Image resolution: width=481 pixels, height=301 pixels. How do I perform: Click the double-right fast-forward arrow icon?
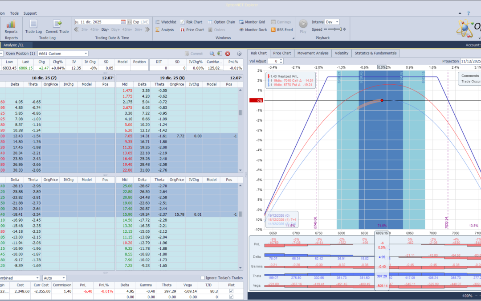pyautogui.click(x=147, y=29)
